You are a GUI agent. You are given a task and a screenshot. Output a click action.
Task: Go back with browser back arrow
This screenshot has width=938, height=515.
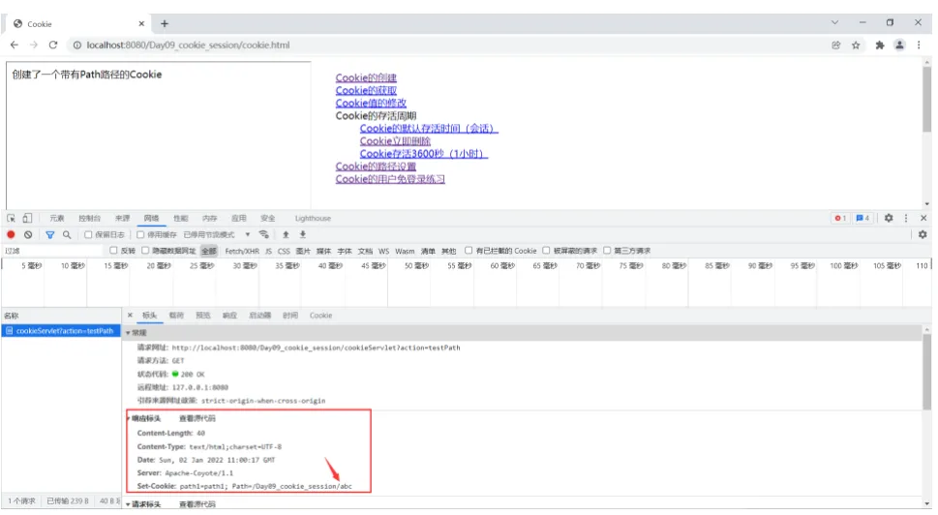pyautogui.click(x=15, y=45)
